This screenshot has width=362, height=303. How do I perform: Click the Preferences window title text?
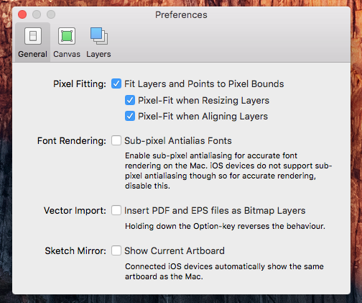pyautogui.click(x=181, y=15)
